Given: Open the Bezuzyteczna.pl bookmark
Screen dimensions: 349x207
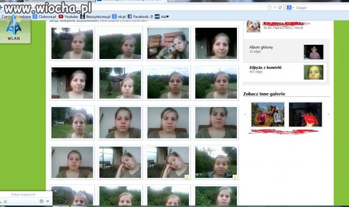Looking at the screenshot, I should [95, 17].
